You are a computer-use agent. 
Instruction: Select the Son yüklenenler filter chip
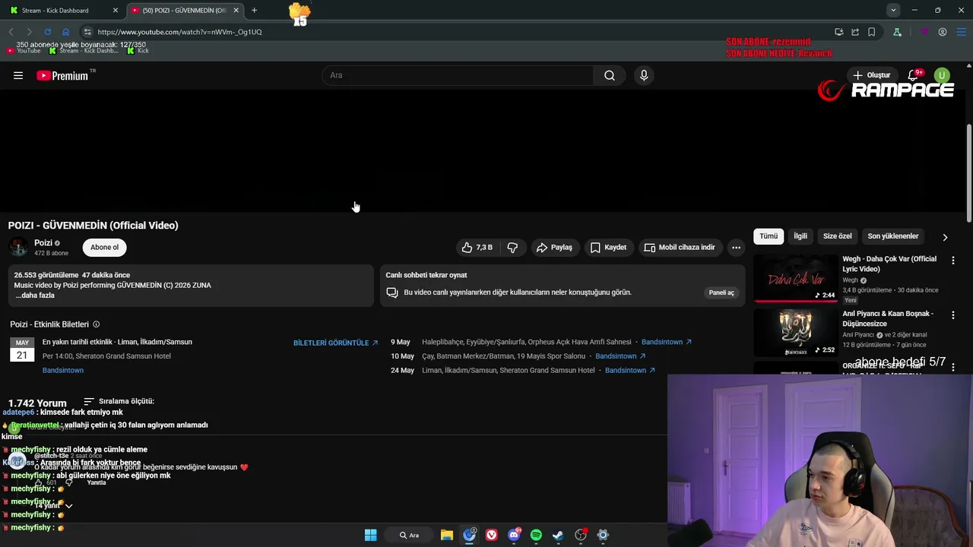[x=893, y=236]
